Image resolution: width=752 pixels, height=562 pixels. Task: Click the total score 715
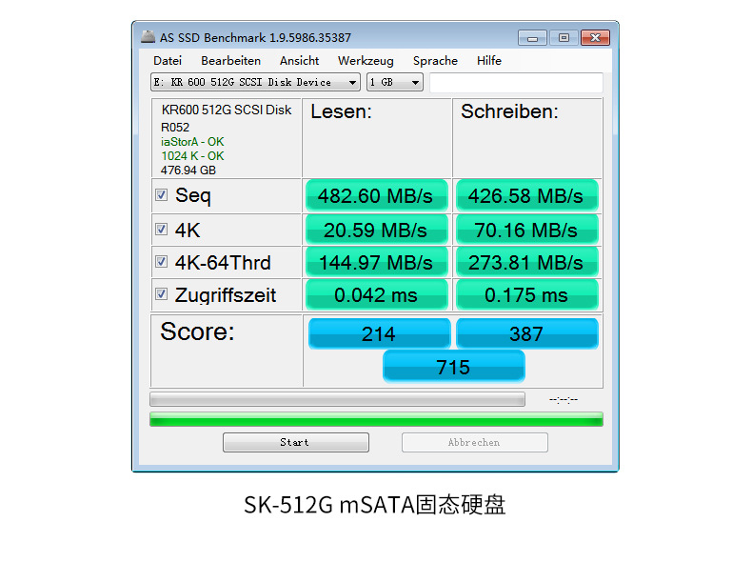pyautogui.click(x=454, y=367)
